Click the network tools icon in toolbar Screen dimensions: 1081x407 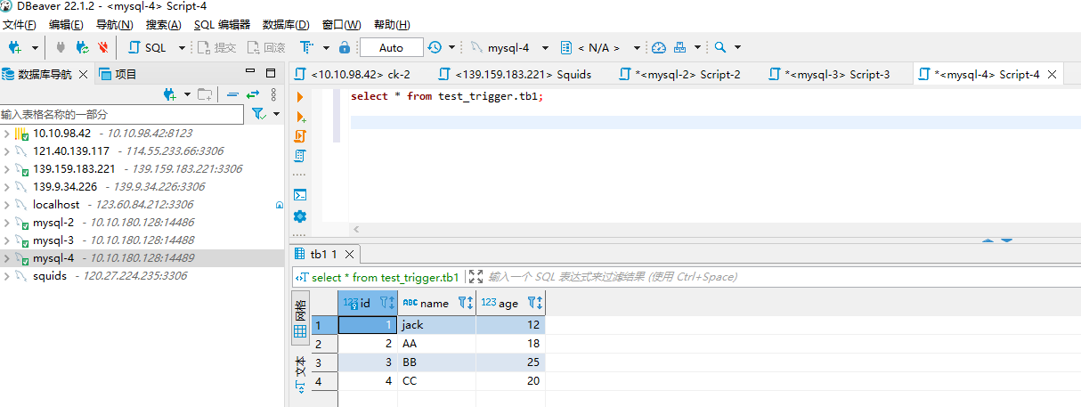point(680,47)
